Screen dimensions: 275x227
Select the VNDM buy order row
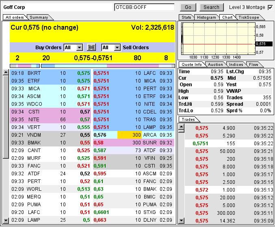pyautogui.click(x=50, y=135)
